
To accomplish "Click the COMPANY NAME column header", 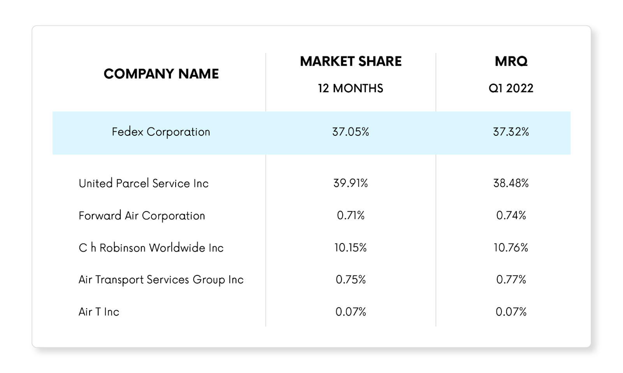I will (161, 74).
